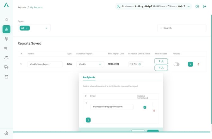The height and width of the screenshot is (139, 212).
Task: Uncheck Receive Scheduled for myaccountant@optimyz.com
Action: 145,107
